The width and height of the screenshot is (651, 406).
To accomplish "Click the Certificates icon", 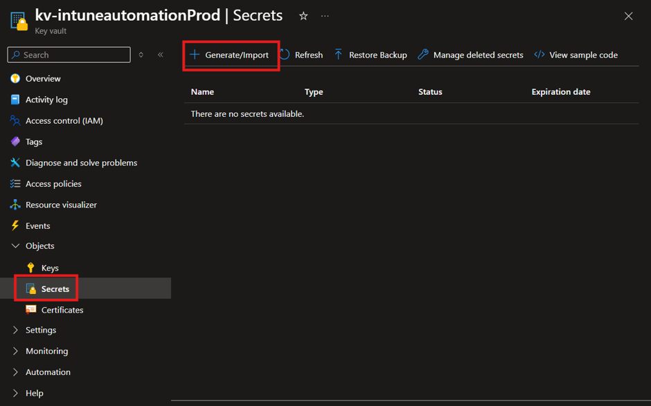I will pyautogui.click(x=30, y=309).
